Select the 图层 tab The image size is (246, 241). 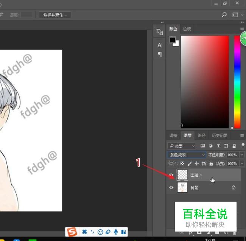[188, 135]
